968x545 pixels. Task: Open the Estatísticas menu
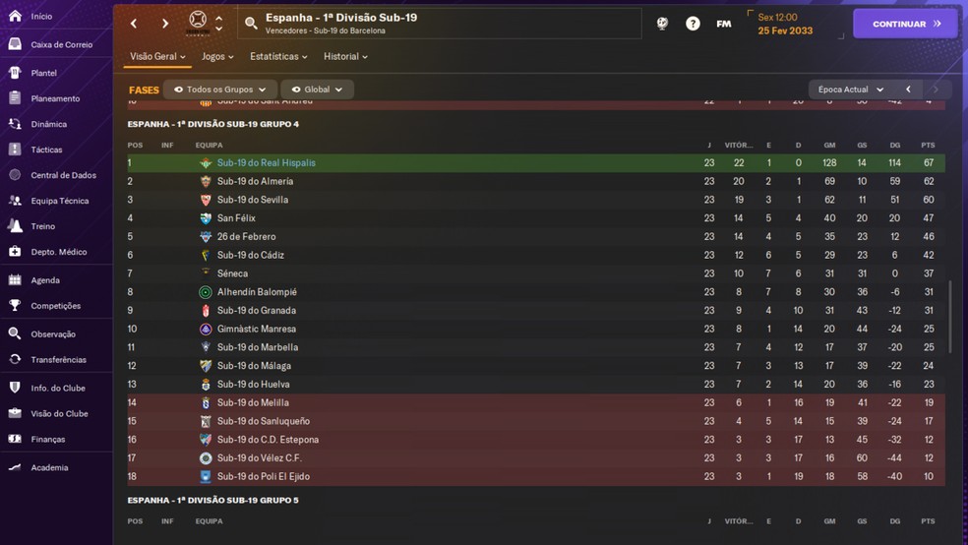point(280,57)
